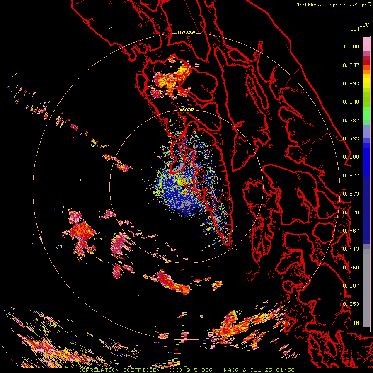This screenshot has width=373, height=373.
Task: Click the 0.627 color scale value
Action: tap(351, 176)
